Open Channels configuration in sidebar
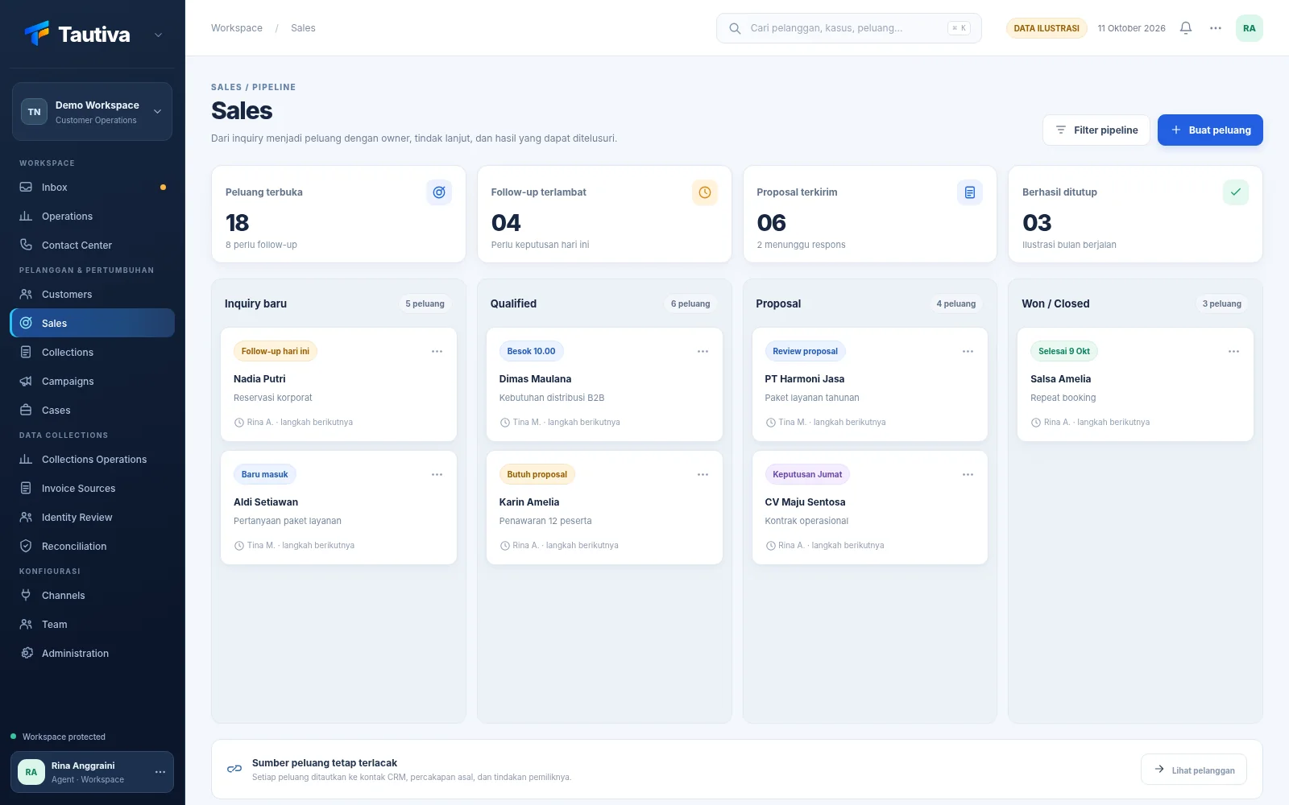The image size is (1289, 805). tap(92, 596)
